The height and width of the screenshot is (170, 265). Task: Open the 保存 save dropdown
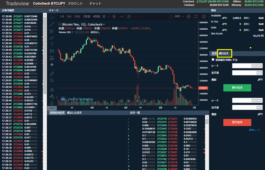tap(179, 16)
